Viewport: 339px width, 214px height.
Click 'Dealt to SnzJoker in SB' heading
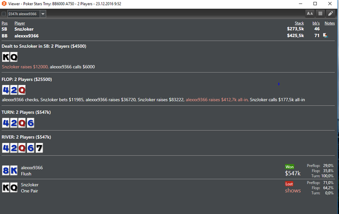coord(44,46)
